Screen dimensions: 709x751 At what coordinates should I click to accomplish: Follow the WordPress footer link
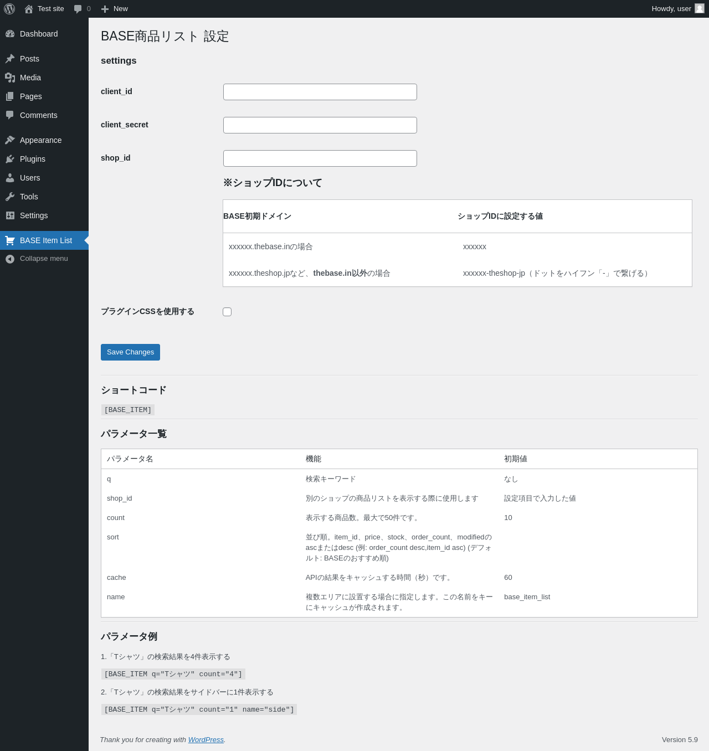tap(205, 740)
